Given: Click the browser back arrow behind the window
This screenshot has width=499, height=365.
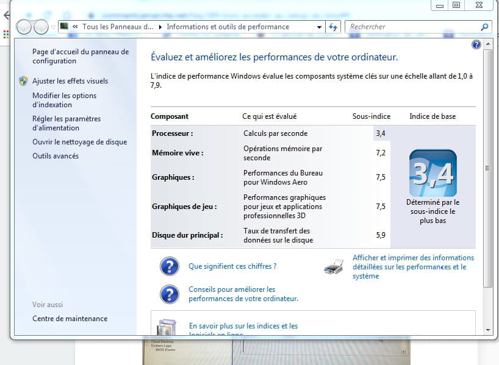Looking at the screenshot, I should coord(5,15).
